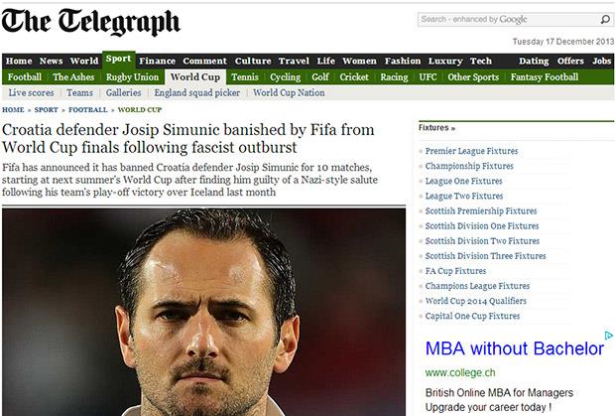Go to the Football section
615x416 pixels.
25,76
